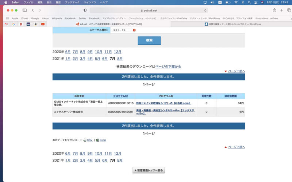The width and height of the screenshot is (292, 182).
Task: Click the Excel file icon
Action: click(x=97, y=140)
